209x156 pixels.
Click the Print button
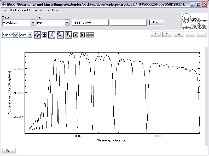click(156, 22)
